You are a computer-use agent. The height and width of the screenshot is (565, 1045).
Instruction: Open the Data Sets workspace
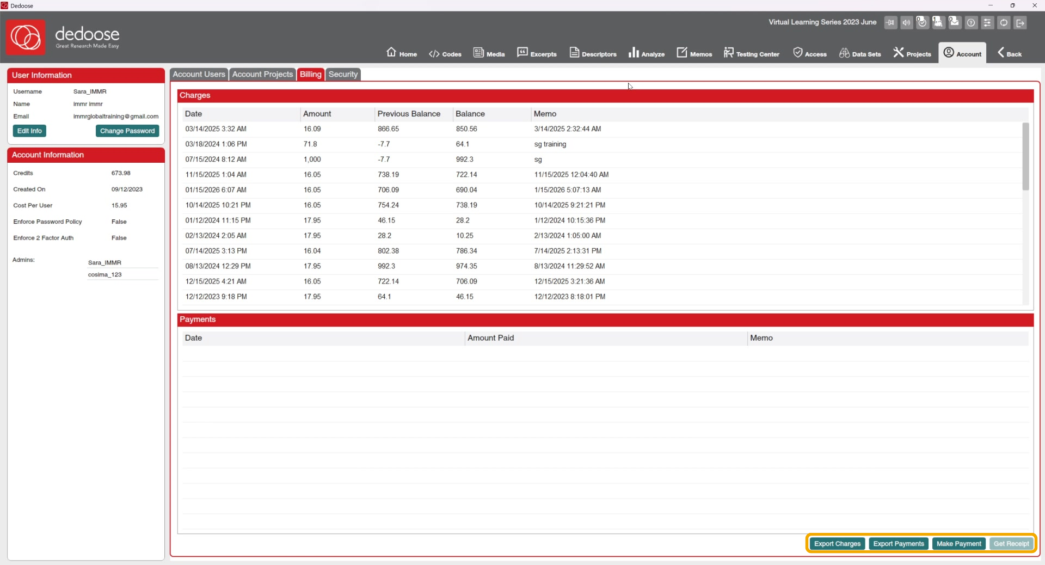(860, 53)
